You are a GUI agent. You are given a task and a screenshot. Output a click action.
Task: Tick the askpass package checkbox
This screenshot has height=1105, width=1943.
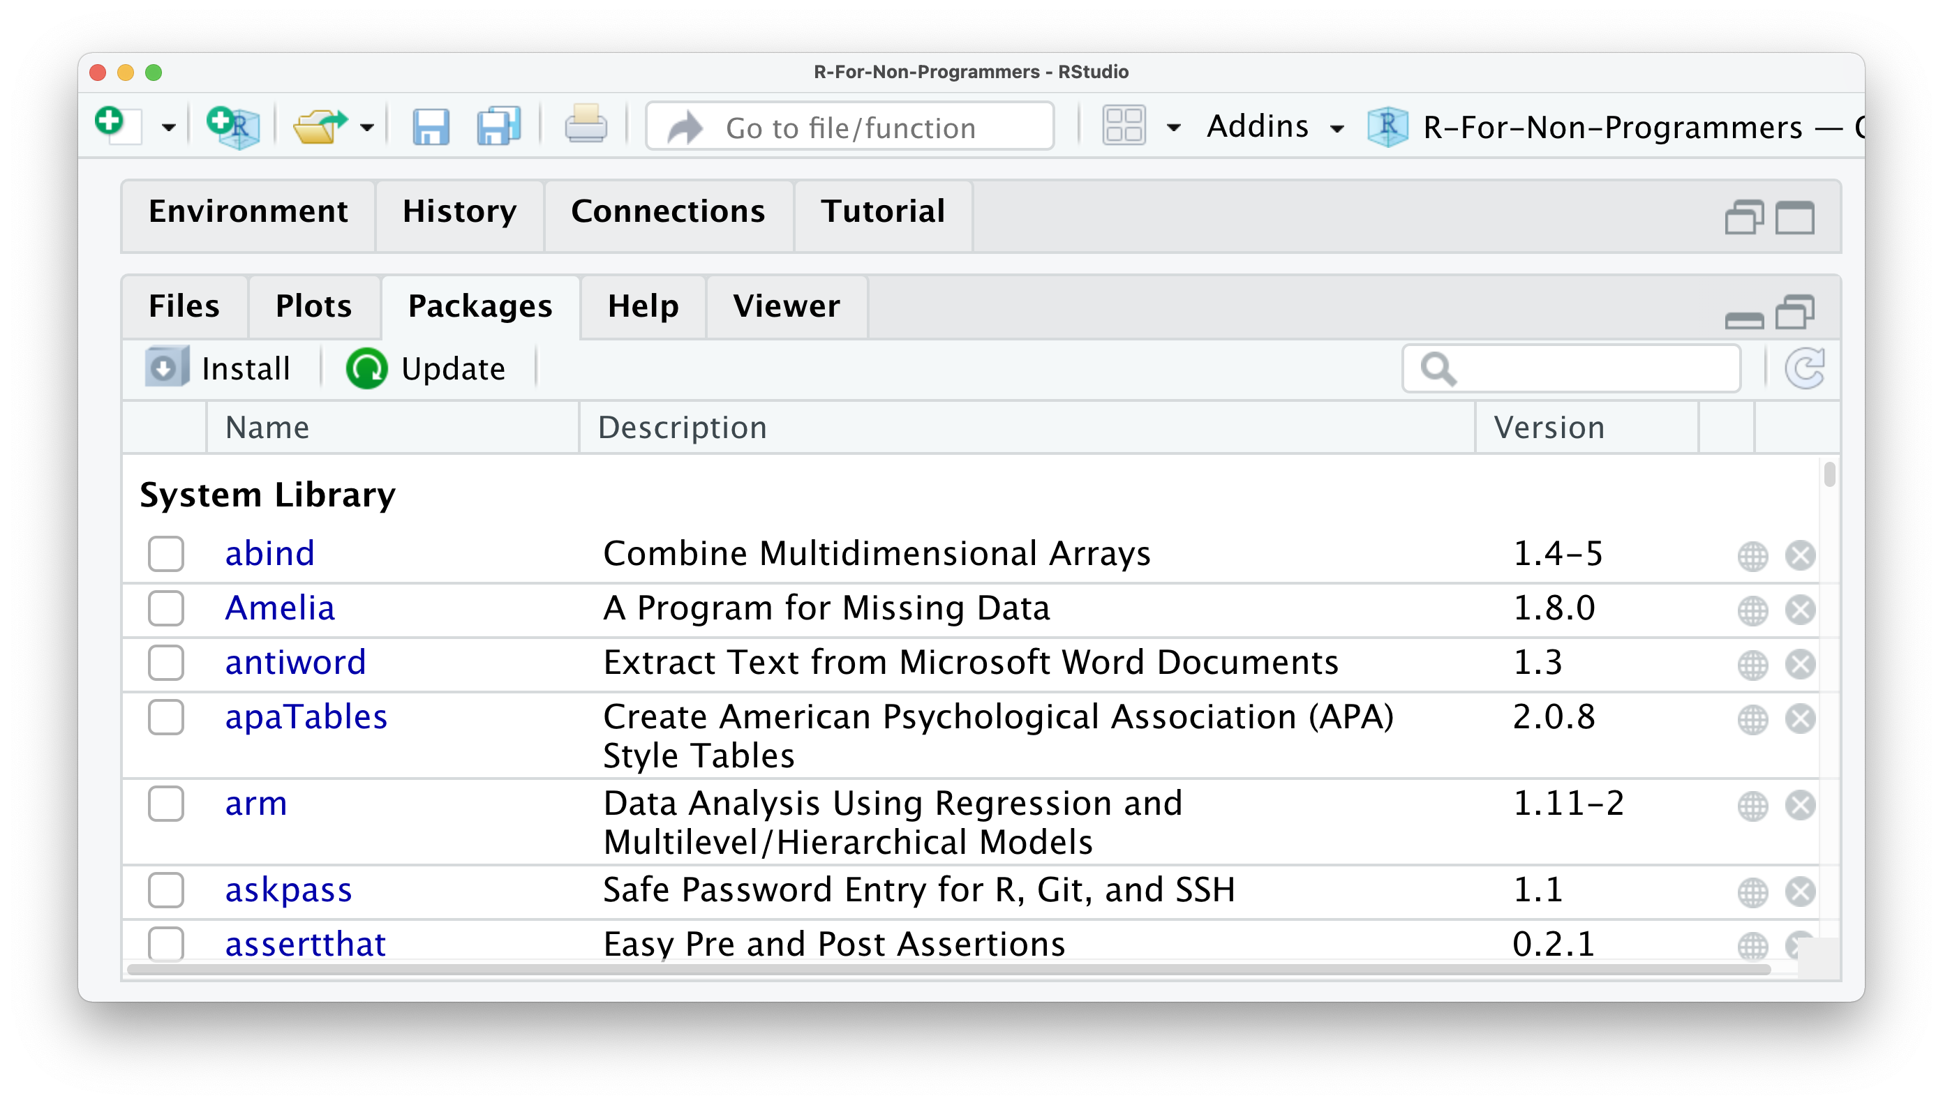pos(166,890)
